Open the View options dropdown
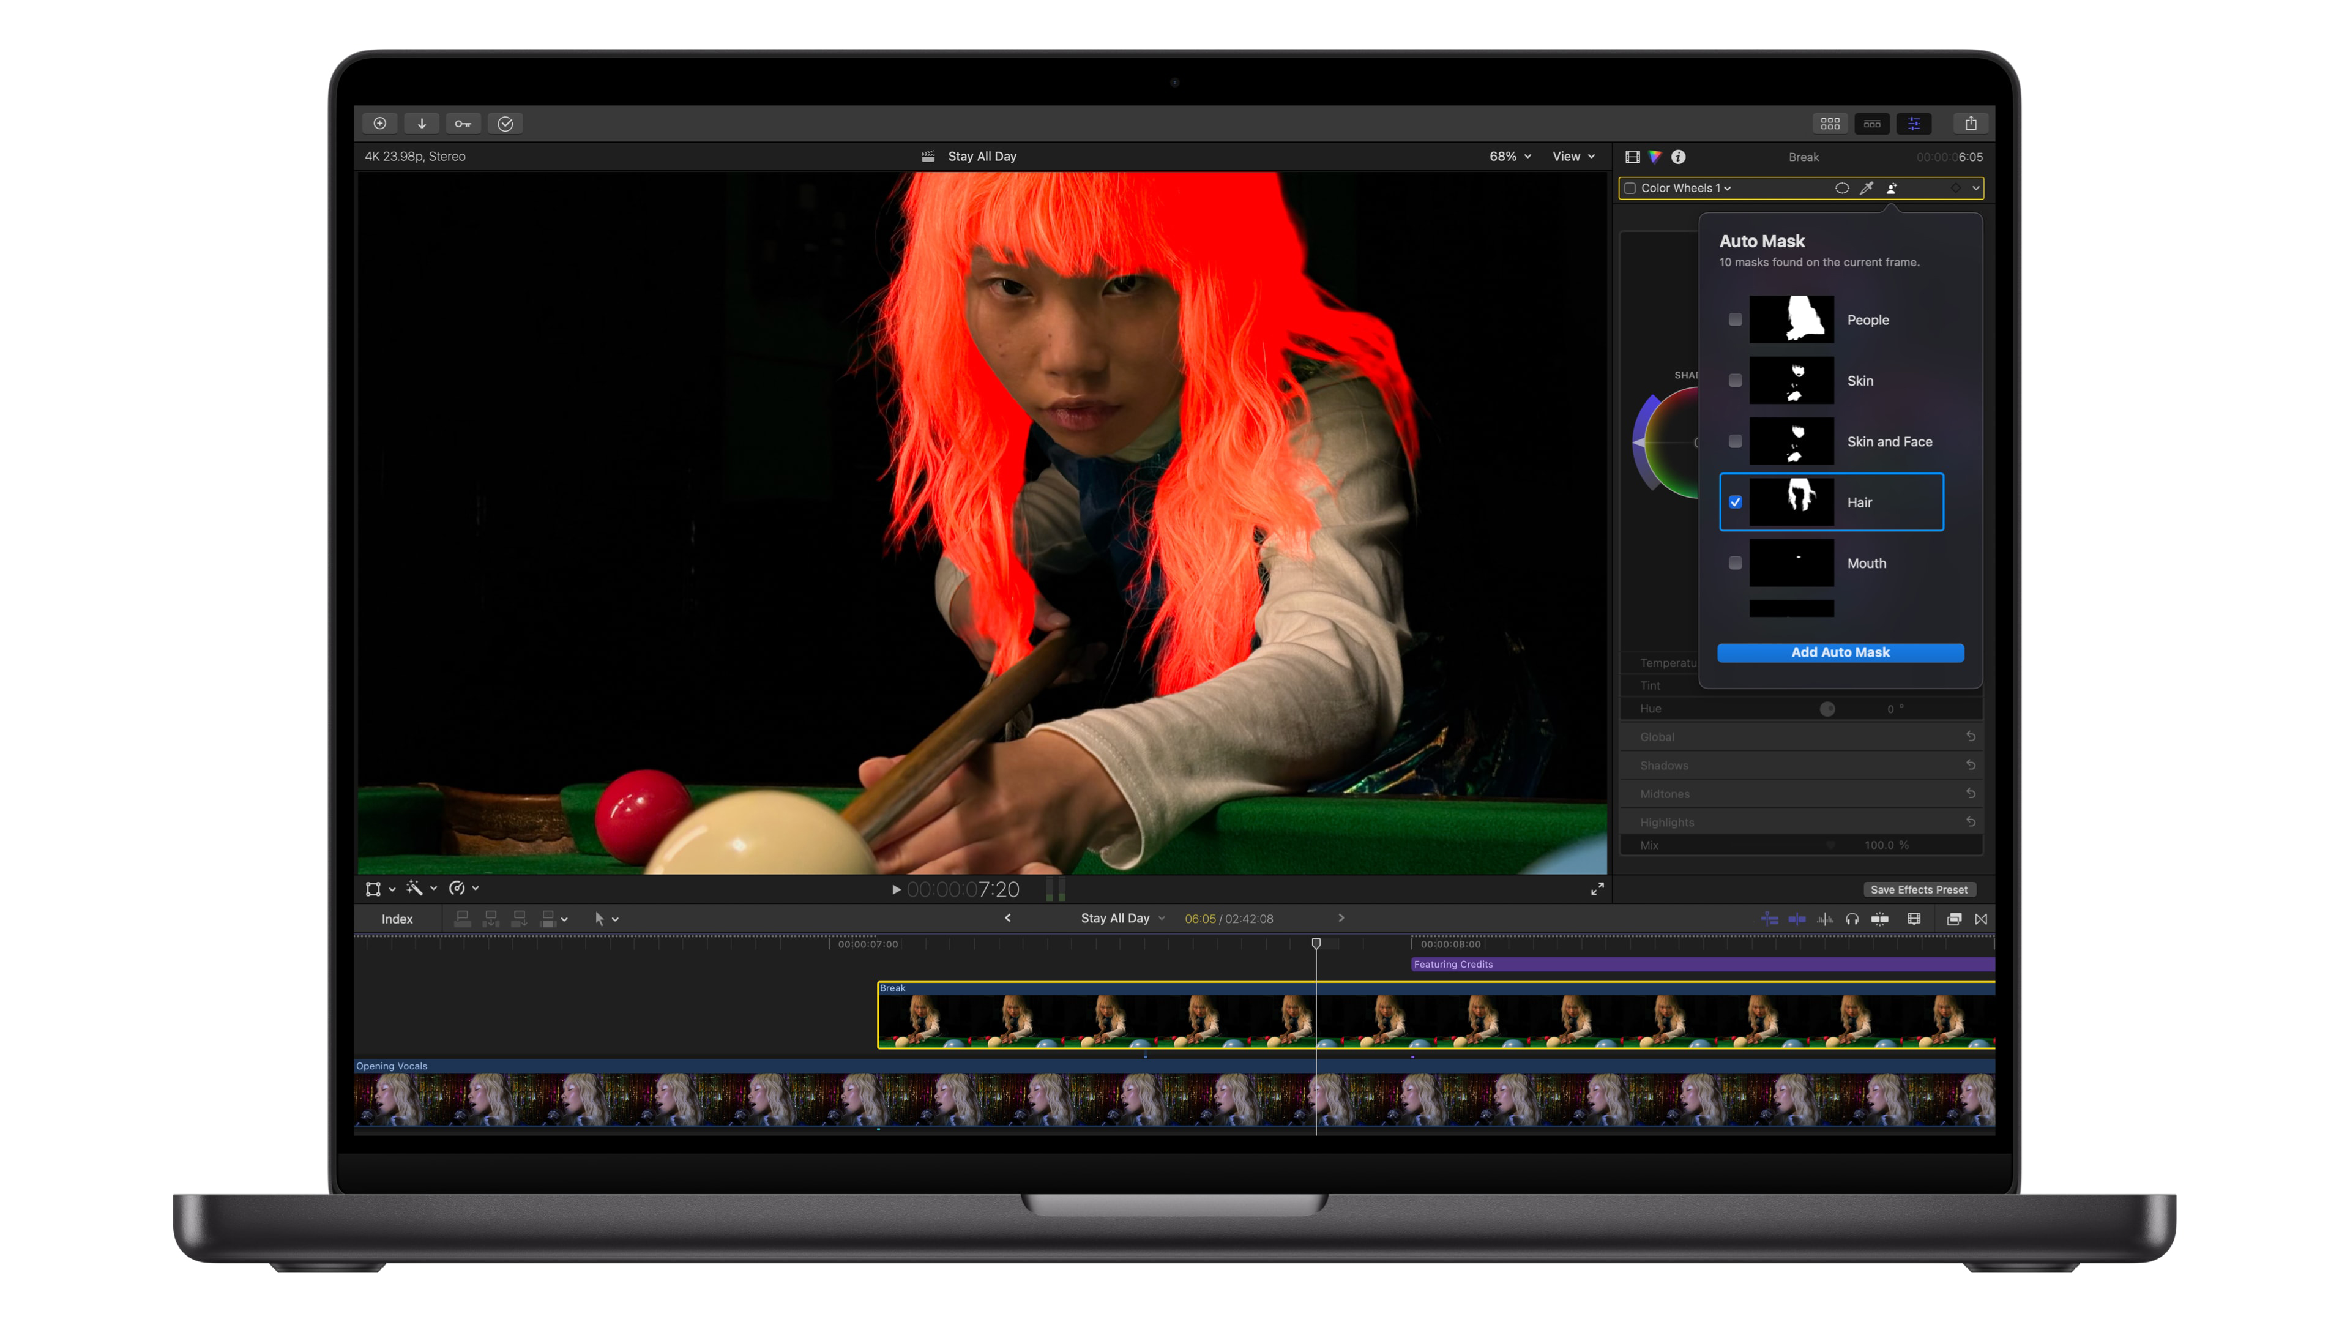 1573,156
